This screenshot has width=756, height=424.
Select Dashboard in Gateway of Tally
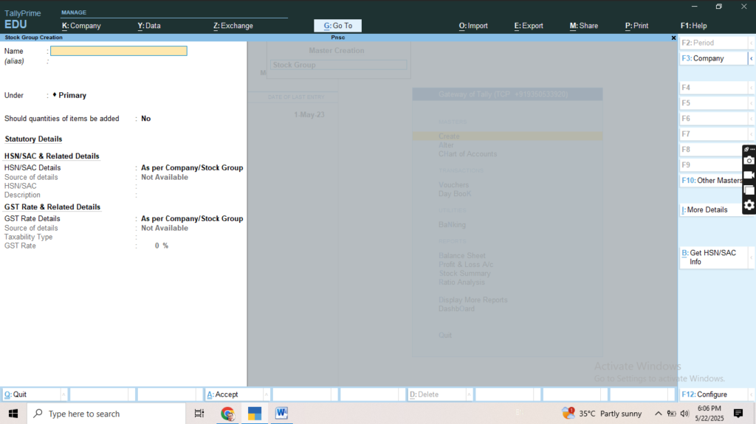[x=456, y=309]
